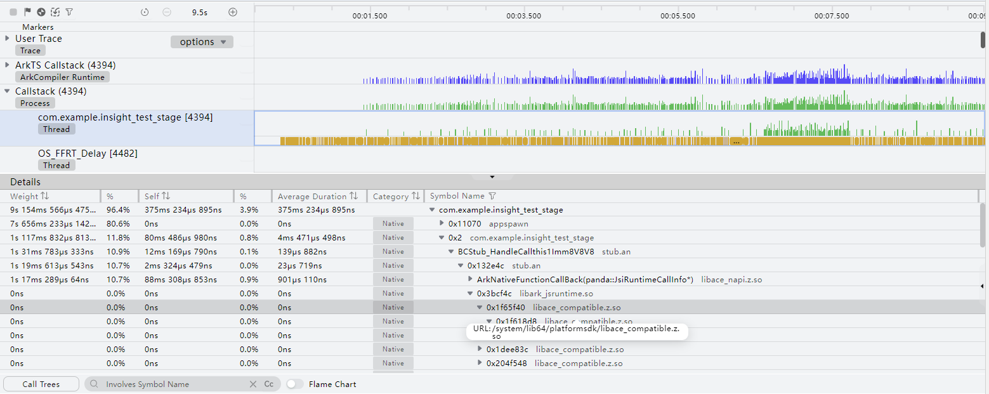Click the Call Trees button
The image size is (989, 394).
[x=41, y=384]
